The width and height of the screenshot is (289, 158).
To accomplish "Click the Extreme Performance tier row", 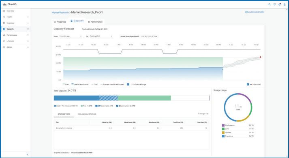I will 131,128.
